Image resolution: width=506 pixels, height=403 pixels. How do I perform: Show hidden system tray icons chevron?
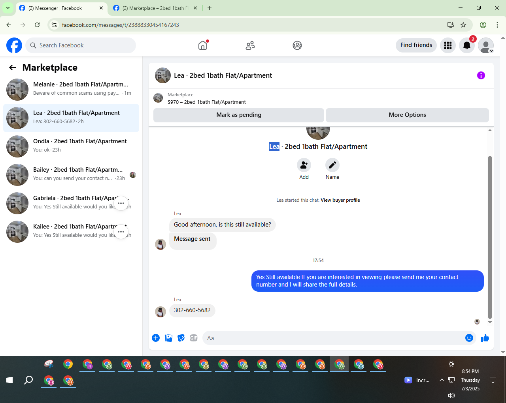(x=442, y=380)
